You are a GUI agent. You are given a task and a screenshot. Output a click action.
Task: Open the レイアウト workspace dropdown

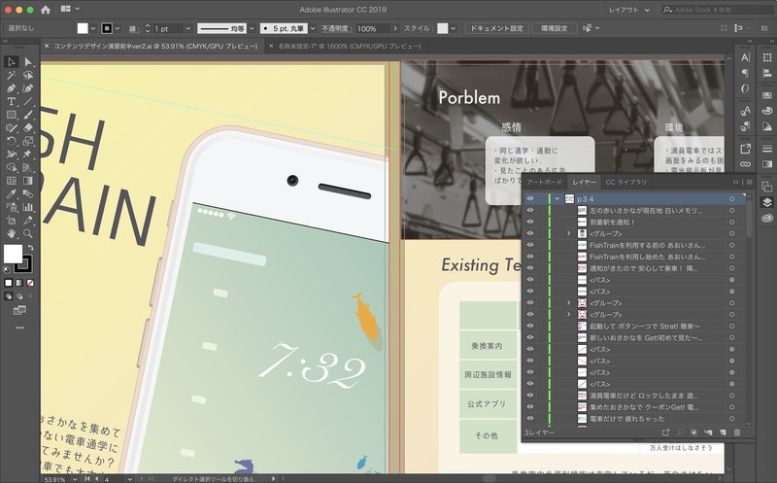pyautogui.click(x=628, y=10)
